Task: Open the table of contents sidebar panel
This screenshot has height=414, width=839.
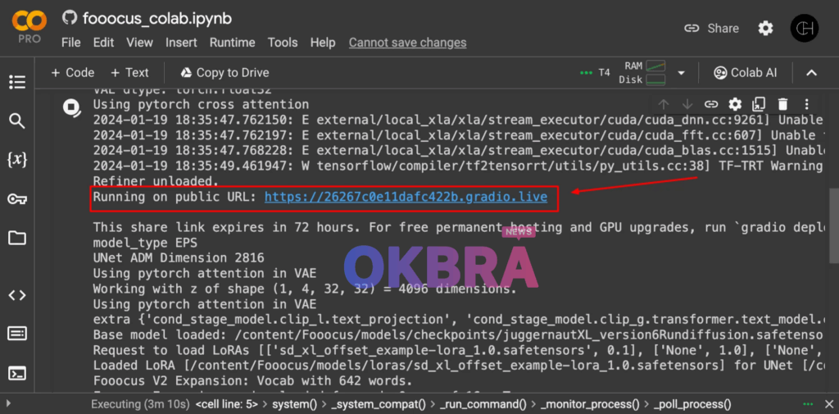Action: (17, 82)
